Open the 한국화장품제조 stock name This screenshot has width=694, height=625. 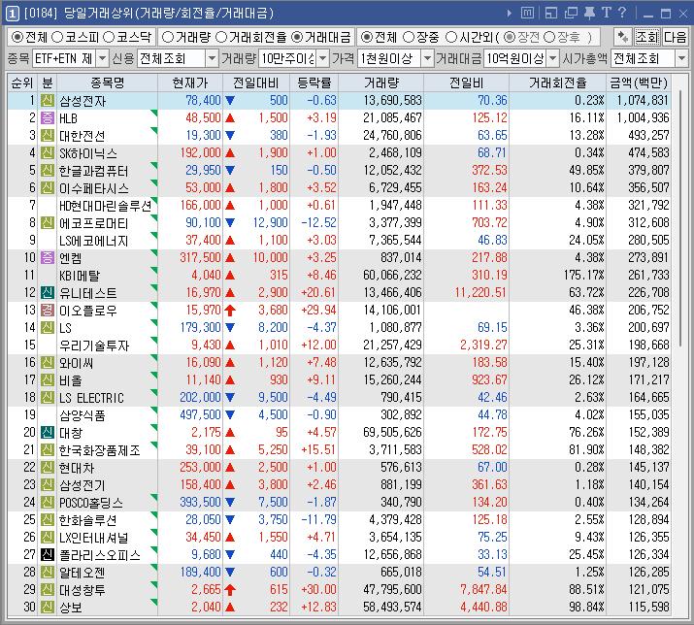(100, 450)
